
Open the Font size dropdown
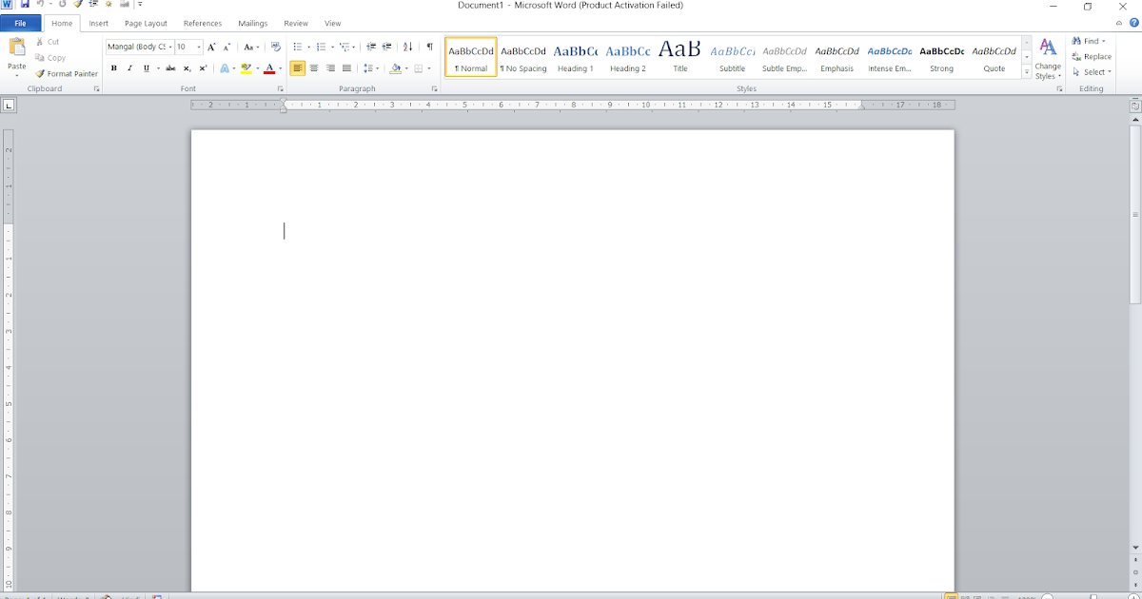(x=197, y=46)
